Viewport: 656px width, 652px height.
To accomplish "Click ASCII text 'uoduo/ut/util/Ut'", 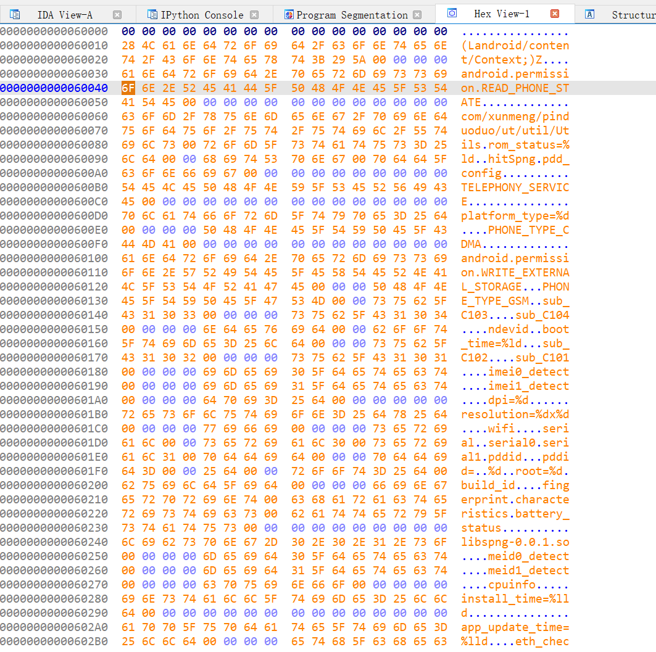I will 515,131.
